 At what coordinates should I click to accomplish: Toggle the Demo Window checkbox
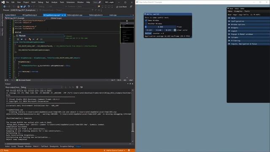146,21
